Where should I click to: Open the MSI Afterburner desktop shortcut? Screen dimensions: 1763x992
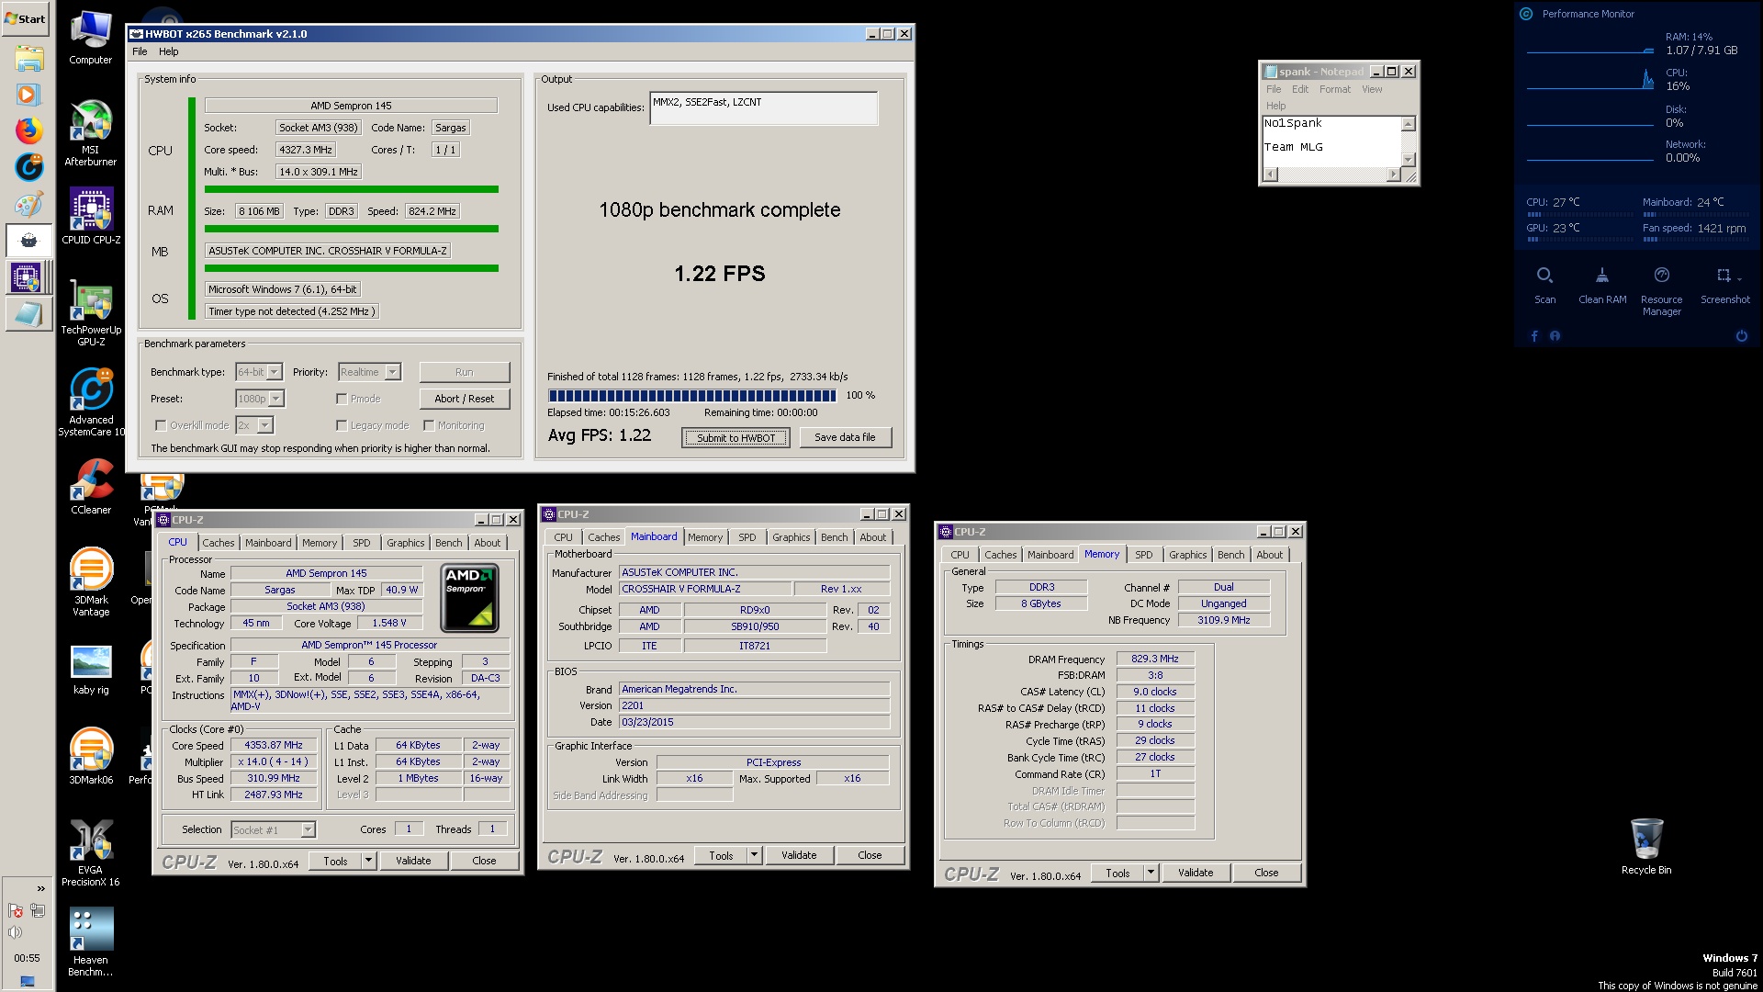point(91,133)
